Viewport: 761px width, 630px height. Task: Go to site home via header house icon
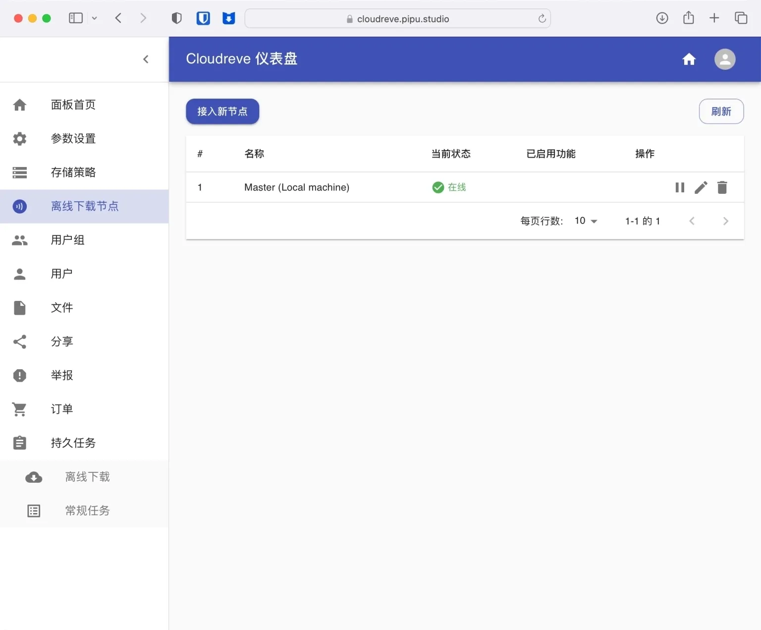click(689, 59)
